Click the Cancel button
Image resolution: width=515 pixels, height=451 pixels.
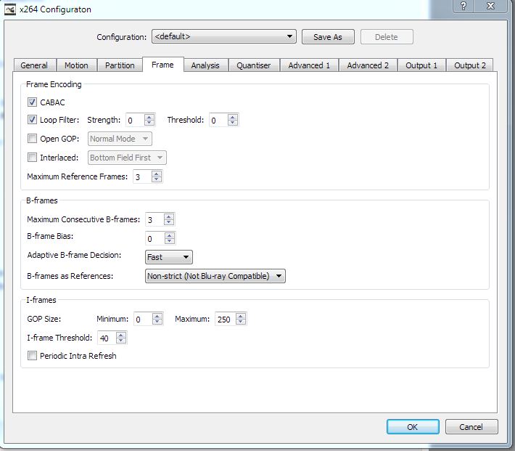pyautogui.click(x=471, y=426)
